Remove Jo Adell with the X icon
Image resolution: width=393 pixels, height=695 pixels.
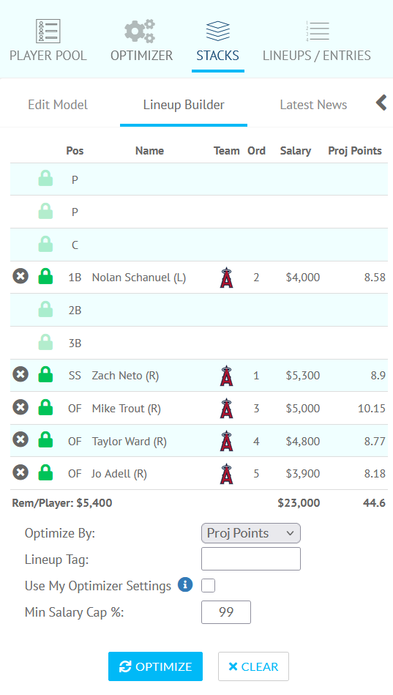point(20,472)
